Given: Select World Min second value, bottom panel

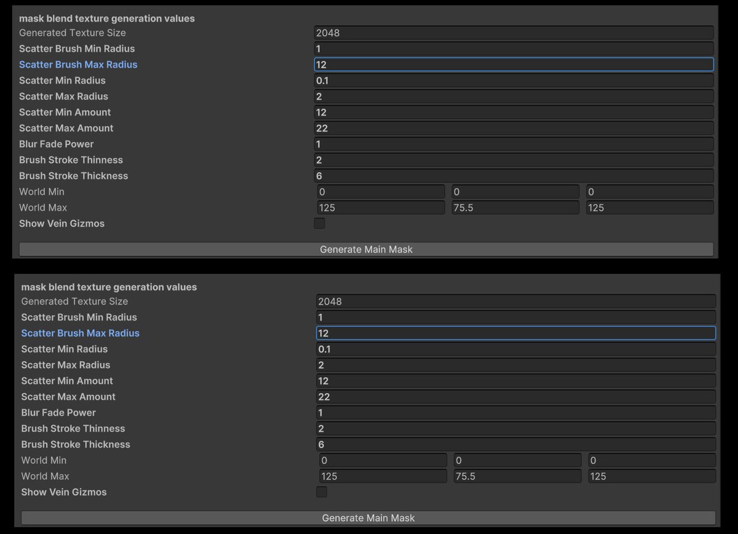Looking at the screenshot, I should pos(518,461).
